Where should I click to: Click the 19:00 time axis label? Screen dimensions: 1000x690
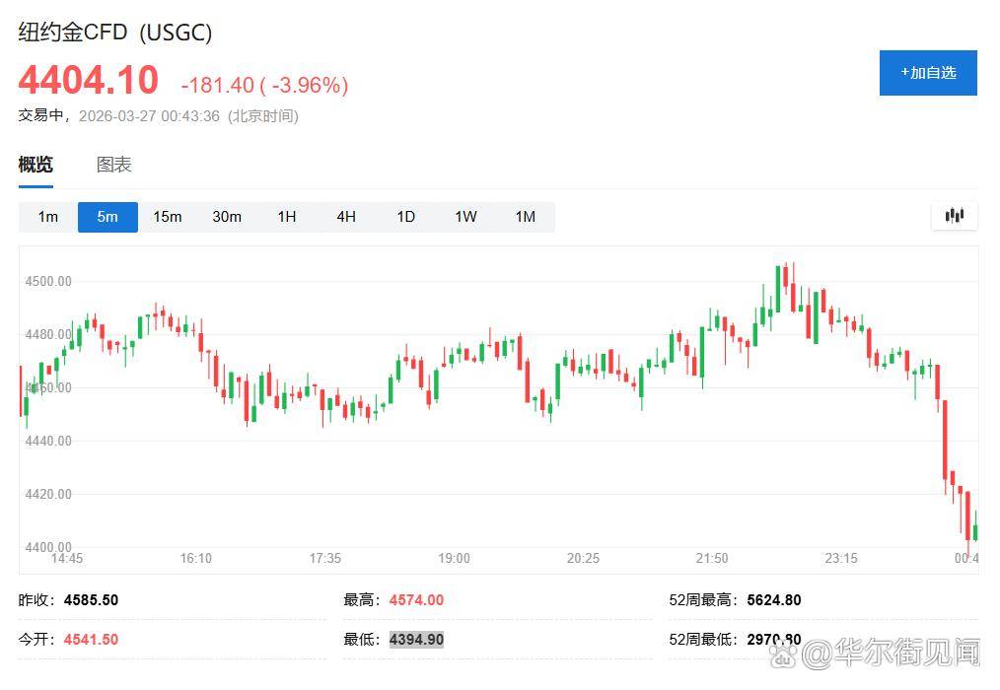tap(454, 558)
